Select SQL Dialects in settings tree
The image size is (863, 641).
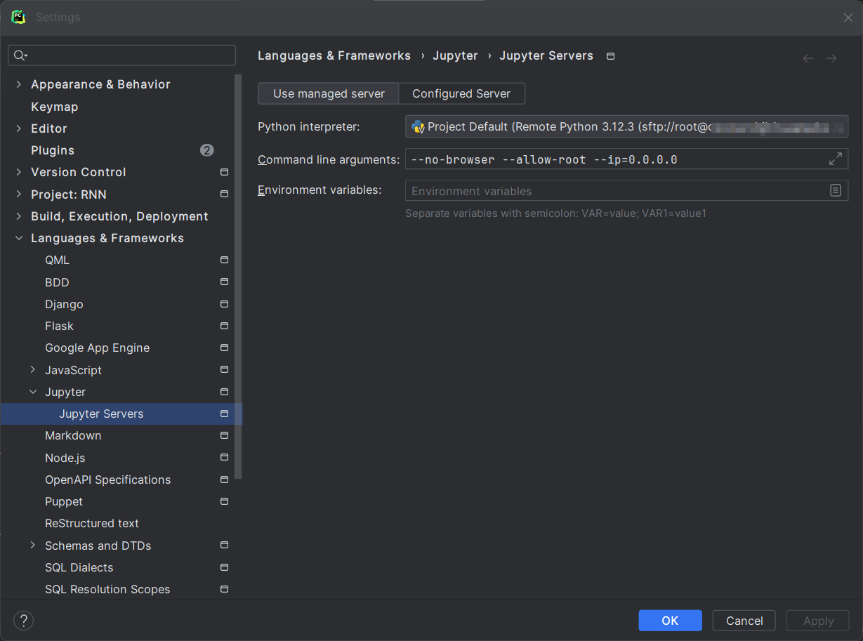(79, 567)
